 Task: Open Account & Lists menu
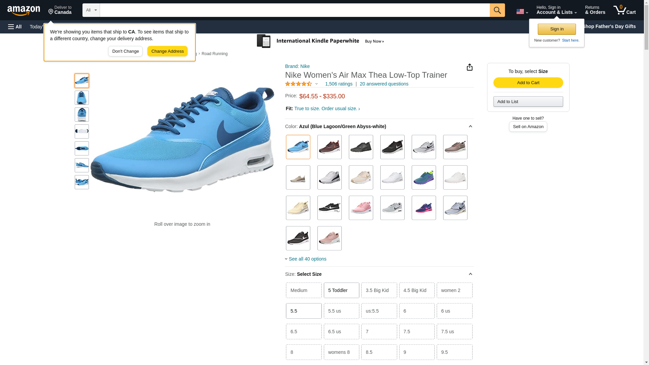coord(556,10)
